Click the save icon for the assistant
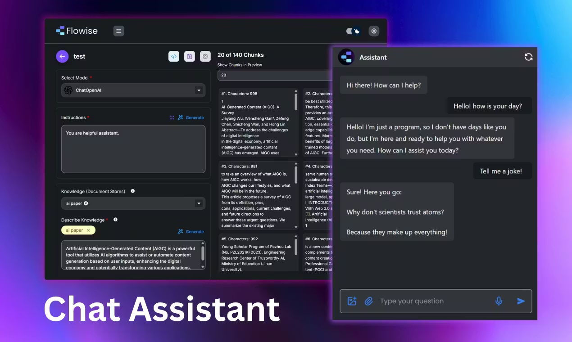The image size is (572, 342). [190, 56]
